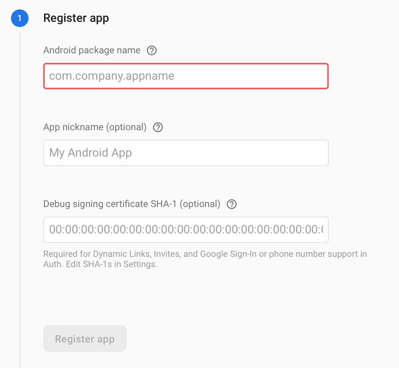Click the blue step 1 circle
The width and height of the screenshot is (399, 368).
tap(20, 18)
